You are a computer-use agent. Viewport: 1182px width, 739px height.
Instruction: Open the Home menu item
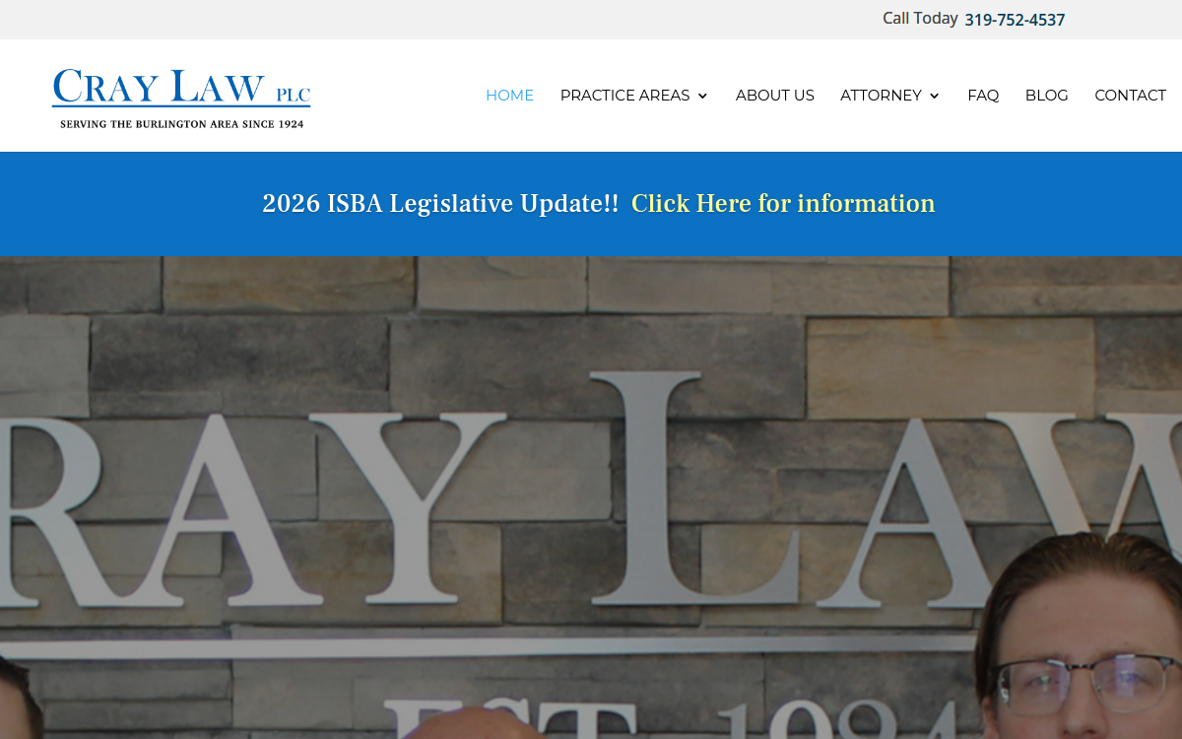[509, 96]
